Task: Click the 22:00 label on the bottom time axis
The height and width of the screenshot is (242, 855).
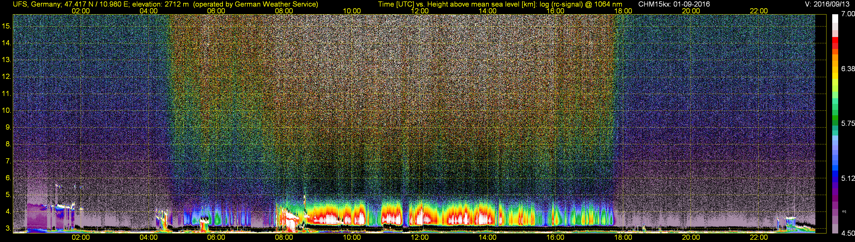Action: tap(759, 237)
